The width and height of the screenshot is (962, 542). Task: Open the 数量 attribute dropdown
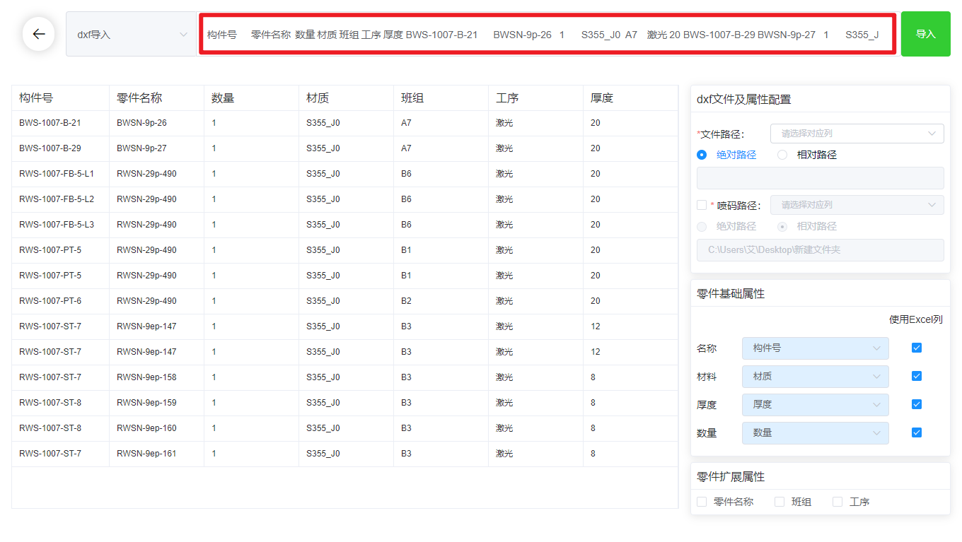click(815, 433)
